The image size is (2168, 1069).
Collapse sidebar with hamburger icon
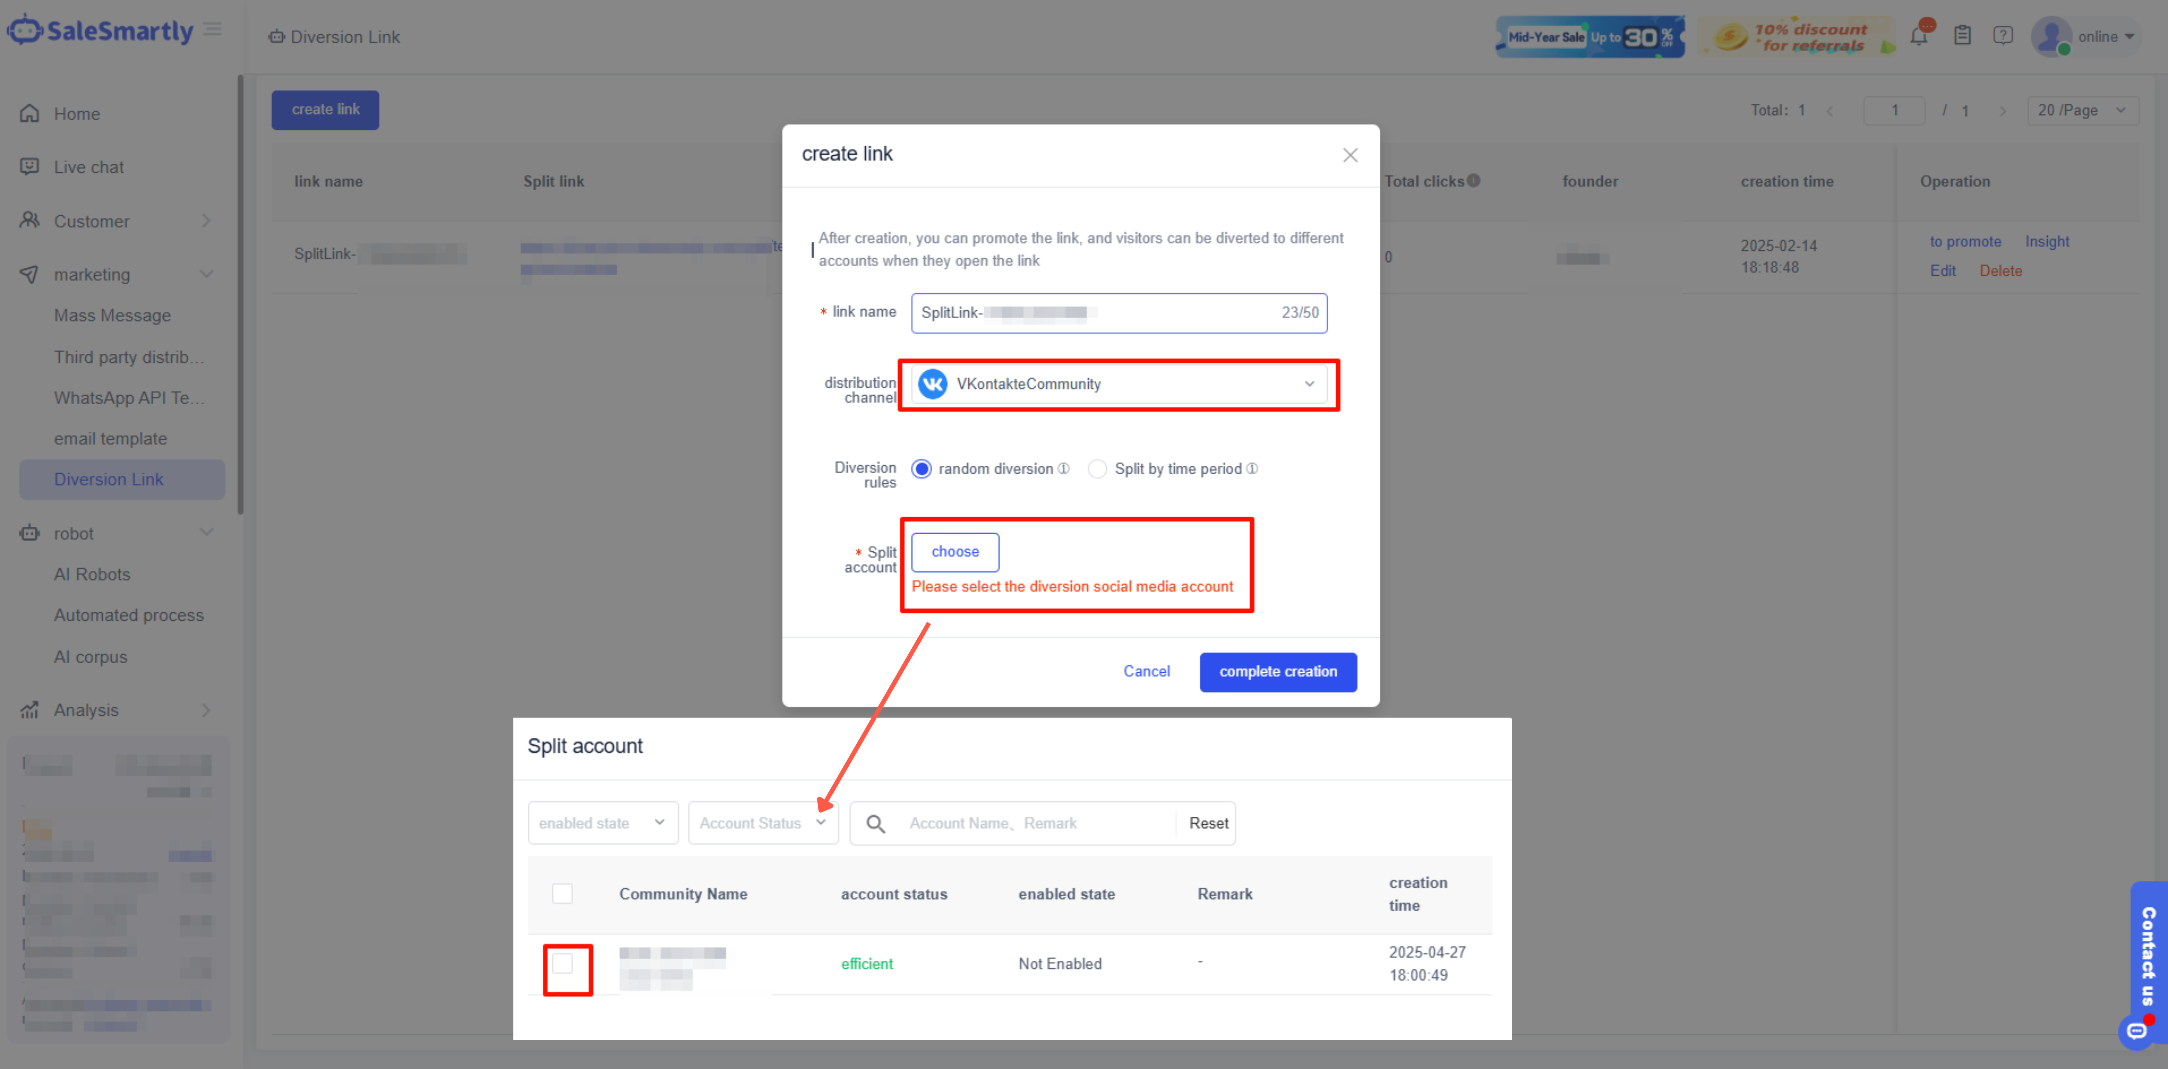[213, 29]
